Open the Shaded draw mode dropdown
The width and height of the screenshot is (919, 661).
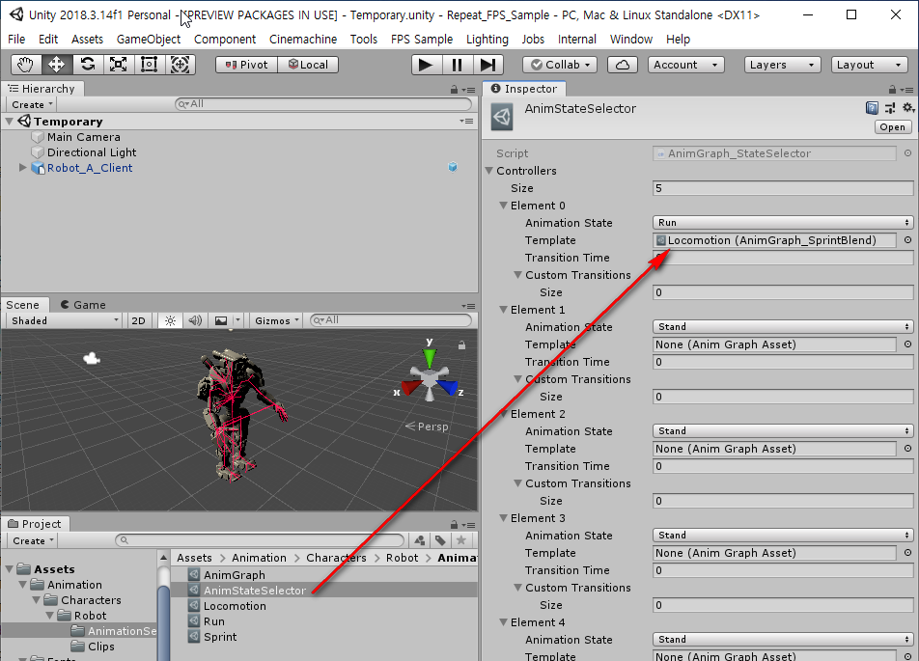click(x=65, y=320)
